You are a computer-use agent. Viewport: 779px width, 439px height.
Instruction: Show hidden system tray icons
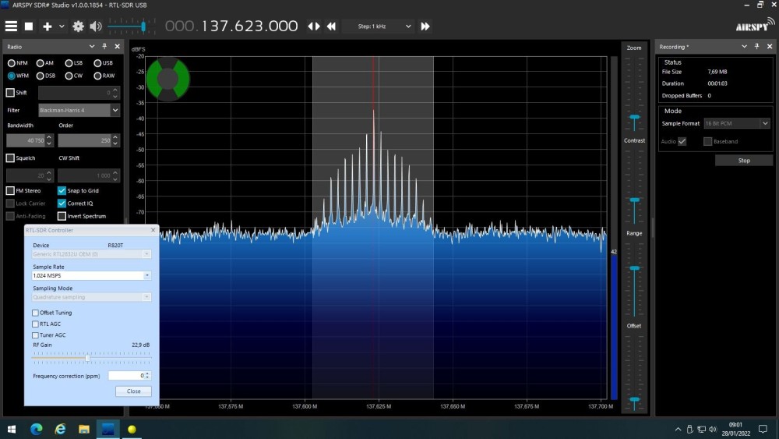(x=679, y=429)
